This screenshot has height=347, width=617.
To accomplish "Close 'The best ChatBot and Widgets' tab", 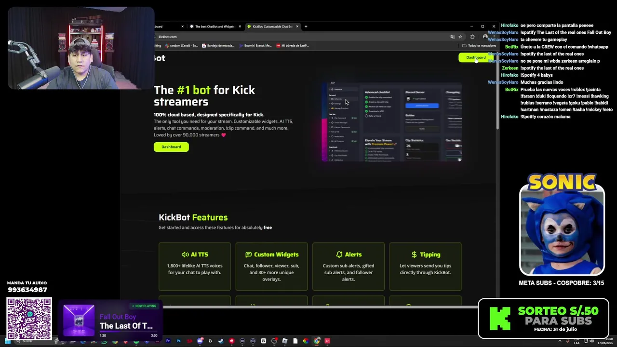I will pyautogui.click(x=240, y=27).
